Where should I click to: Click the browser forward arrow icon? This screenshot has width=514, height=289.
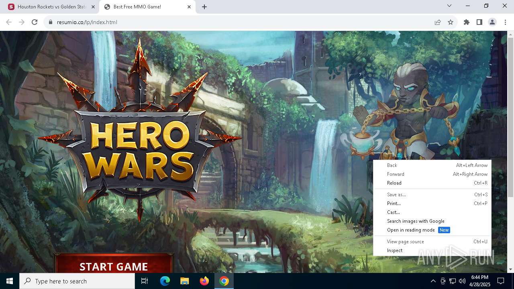22,22
